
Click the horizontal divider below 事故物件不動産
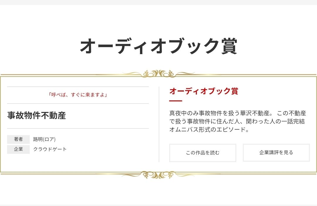click(x=78, y=128)
